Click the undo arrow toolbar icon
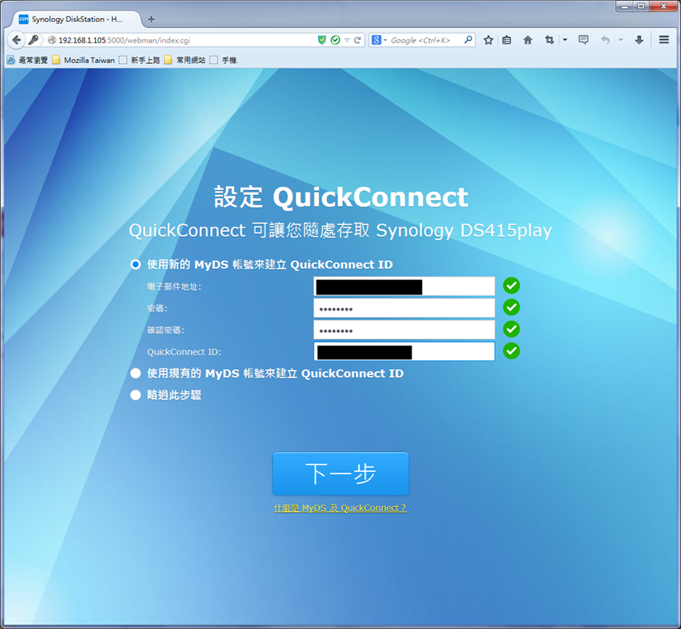Screen dimensions: 681x629 pyautogui.click(x=605, y=40)
